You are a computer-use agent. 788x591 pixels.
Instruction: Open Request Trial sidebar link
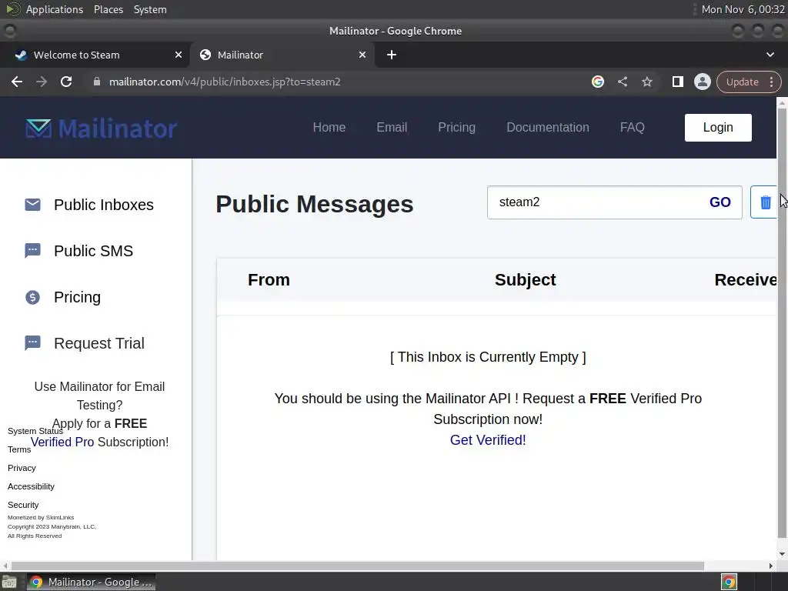[99, 343]
